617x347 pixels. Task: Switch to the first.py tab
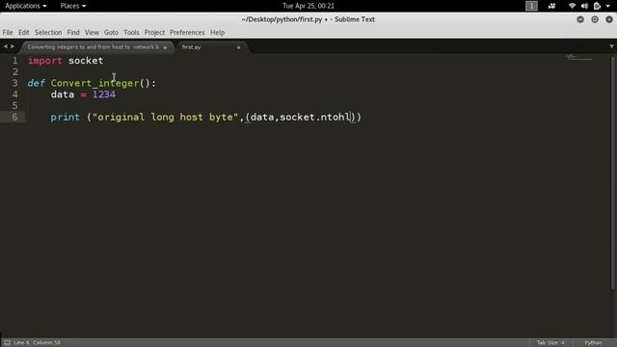[192, 47]
